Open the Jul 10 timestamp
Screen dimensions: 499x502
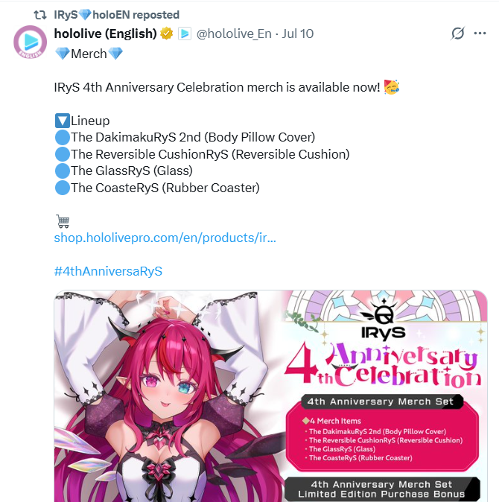point(298,34)
